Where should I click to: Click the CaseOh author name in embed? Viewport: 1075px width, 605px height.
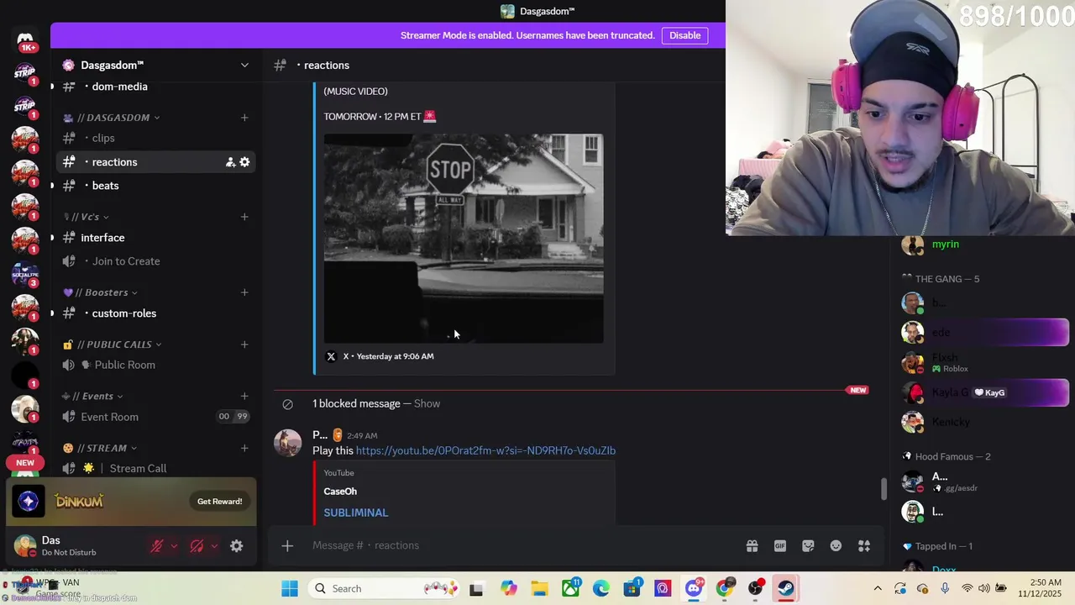pos(340,492)
